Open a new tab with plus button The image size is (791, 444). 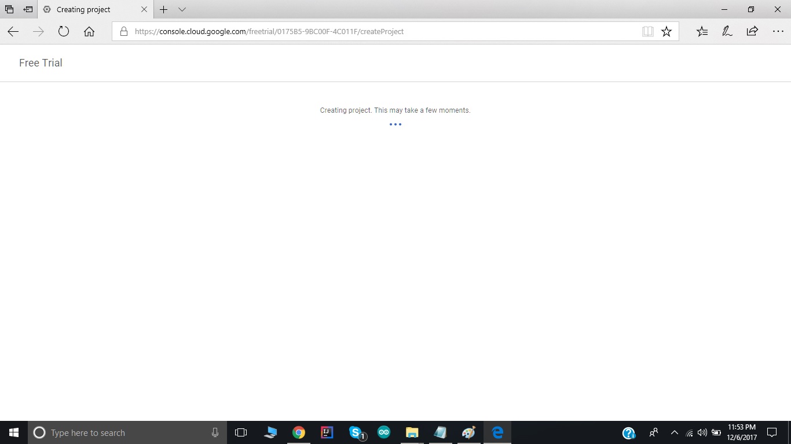(x=164, y=9)
